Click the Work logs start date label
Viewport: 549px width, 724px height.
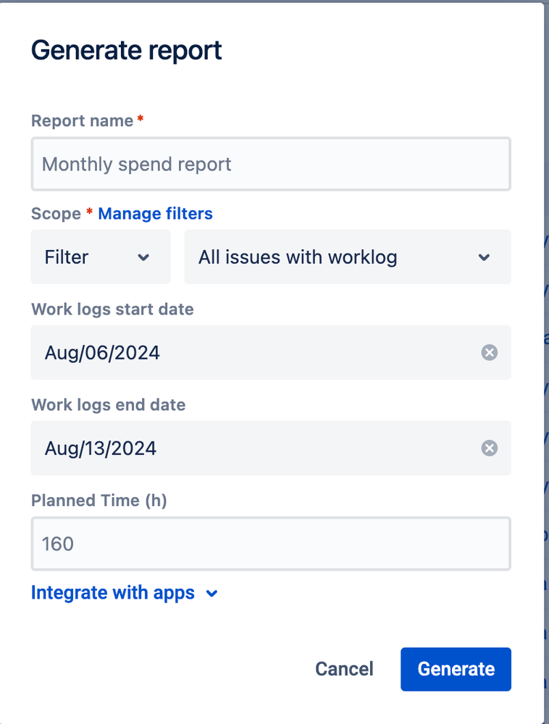pyautogui.click(x=112, y=309)
